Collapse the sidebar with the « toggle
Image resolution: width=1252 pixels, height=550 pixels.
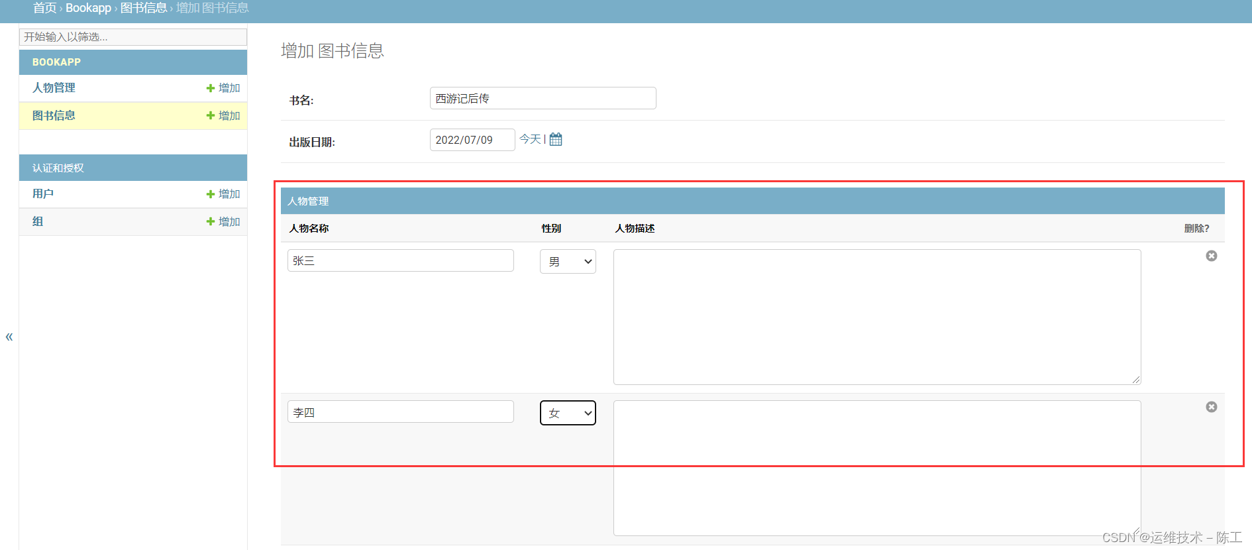(9, 337)
